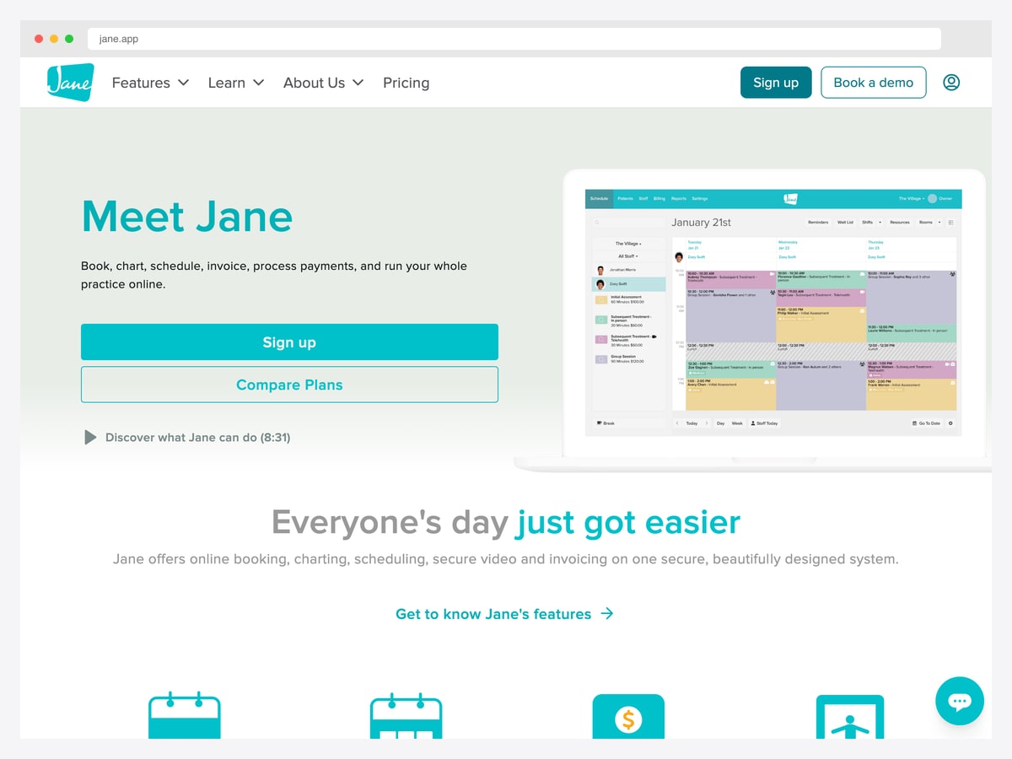Screen dimensions: 1012x759
Task: Click the Everyone's day just got easier heading
Action: click(506, 522)
